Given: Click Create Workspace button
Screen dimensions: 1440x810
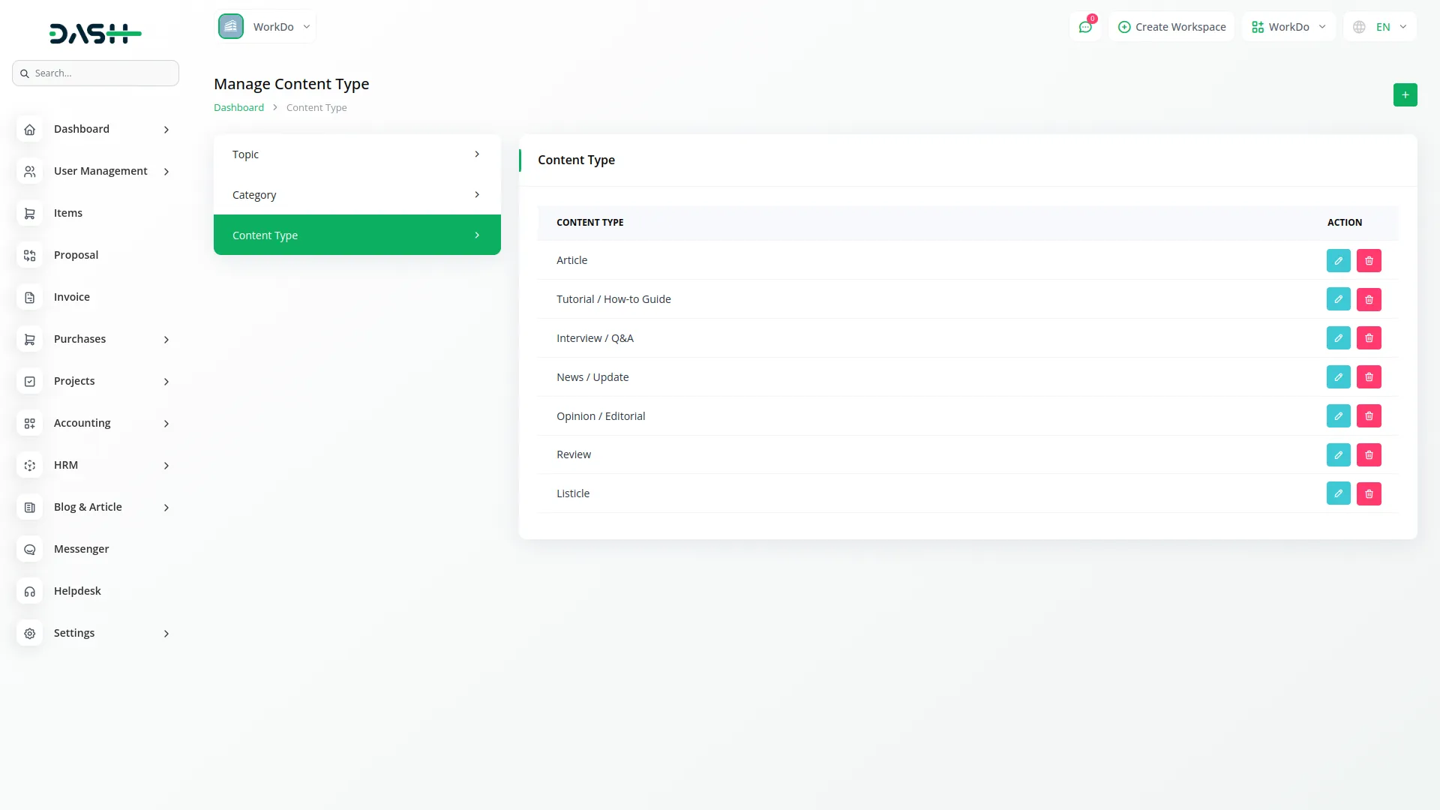Looking at the screenshot, I should point(1171,27).
